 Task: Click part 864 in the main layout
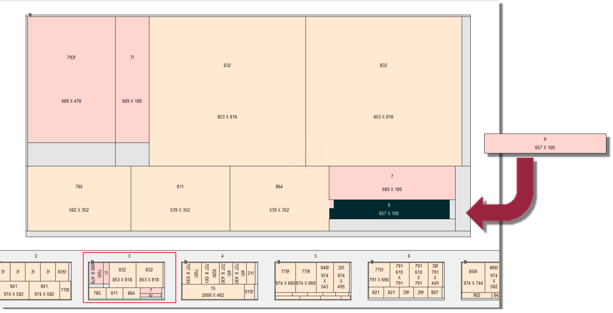tap(279, 198)
